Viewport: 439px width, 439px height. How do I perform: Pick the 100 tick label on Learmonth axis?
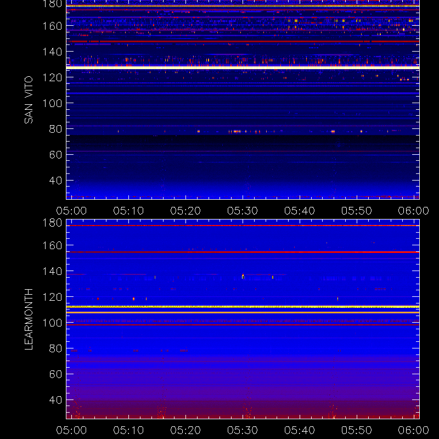(52, 323)
